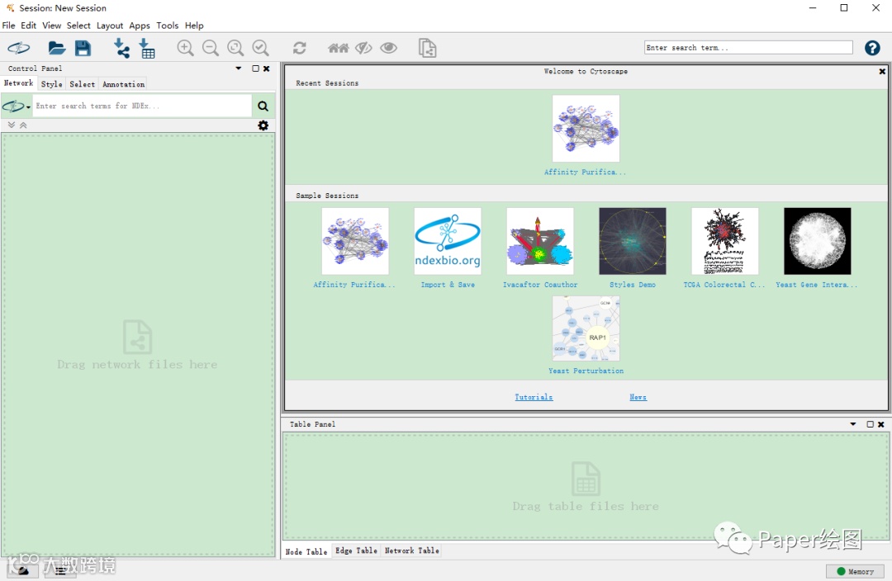
Task: Open Yeast Perturbation sample session
Action: (586, 328)
